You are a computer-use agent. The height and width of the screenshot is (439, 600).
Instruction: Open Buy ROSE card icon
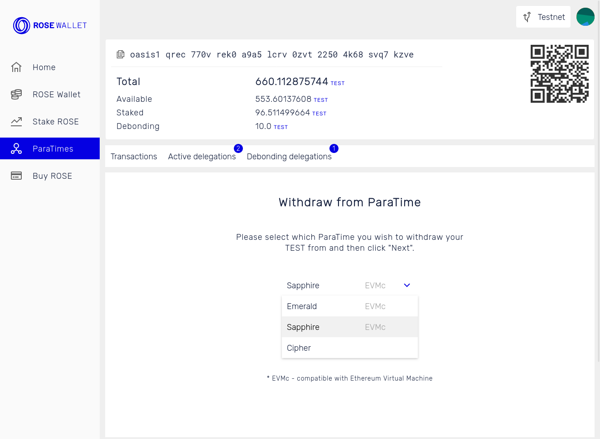coord(16,176)
